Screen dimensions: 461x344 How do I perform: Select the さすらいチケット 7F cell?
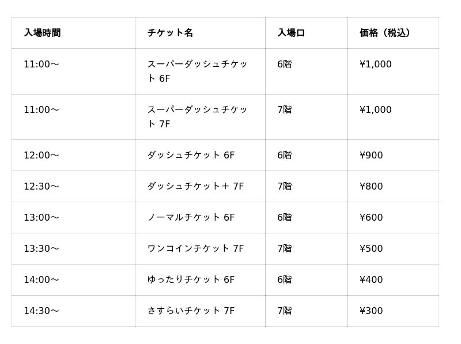click(x=191, y=311)
